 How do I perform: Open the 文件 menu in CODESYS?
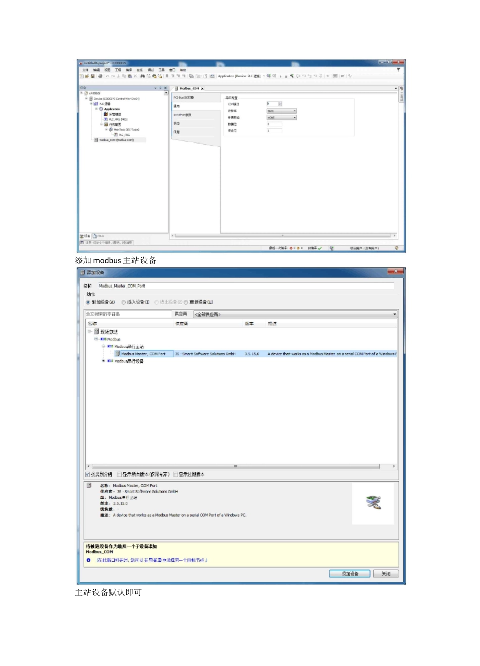coord(85,70)
